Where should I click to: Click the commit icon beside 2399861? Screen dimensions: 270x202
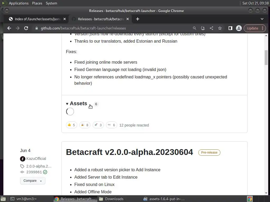pyautogui.click(x=22, y=172)
